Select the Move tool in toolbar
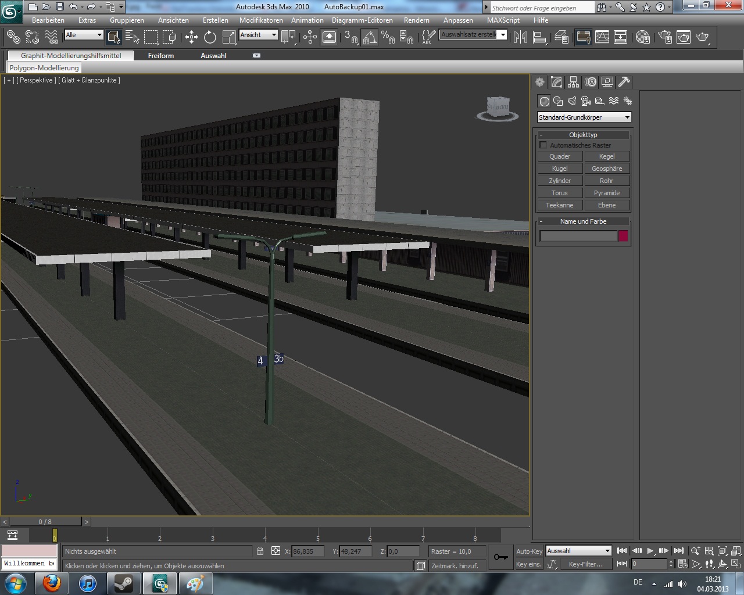The height and width of the screenshot is (595, 744). [191, 37]
